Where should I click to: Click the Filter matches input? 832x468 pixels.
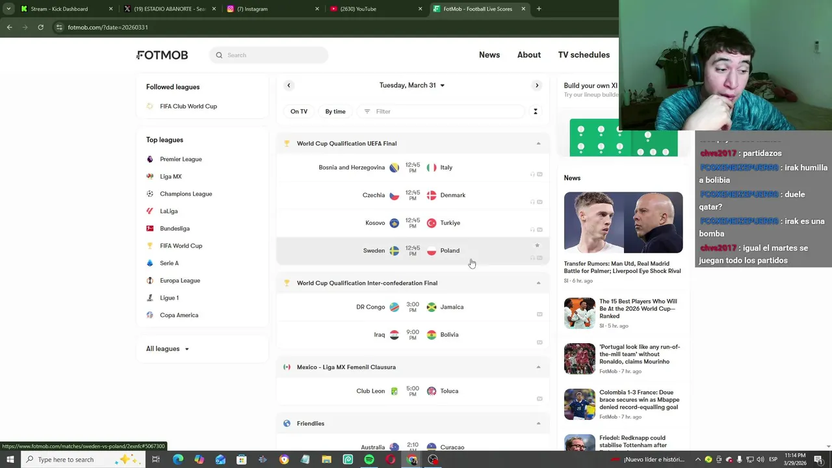pos(441,111)
